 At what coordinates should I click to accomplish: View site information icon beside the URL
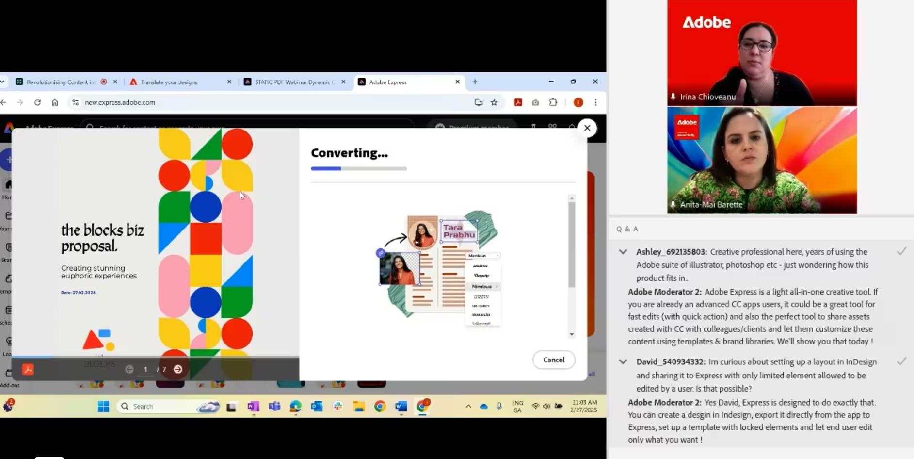75,102
